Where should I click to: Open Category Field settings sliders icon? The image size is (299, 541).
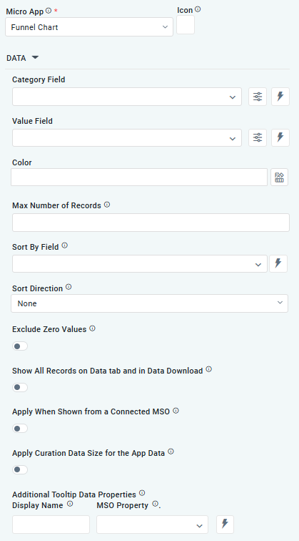pyautogui.click(x=258, y=97)
